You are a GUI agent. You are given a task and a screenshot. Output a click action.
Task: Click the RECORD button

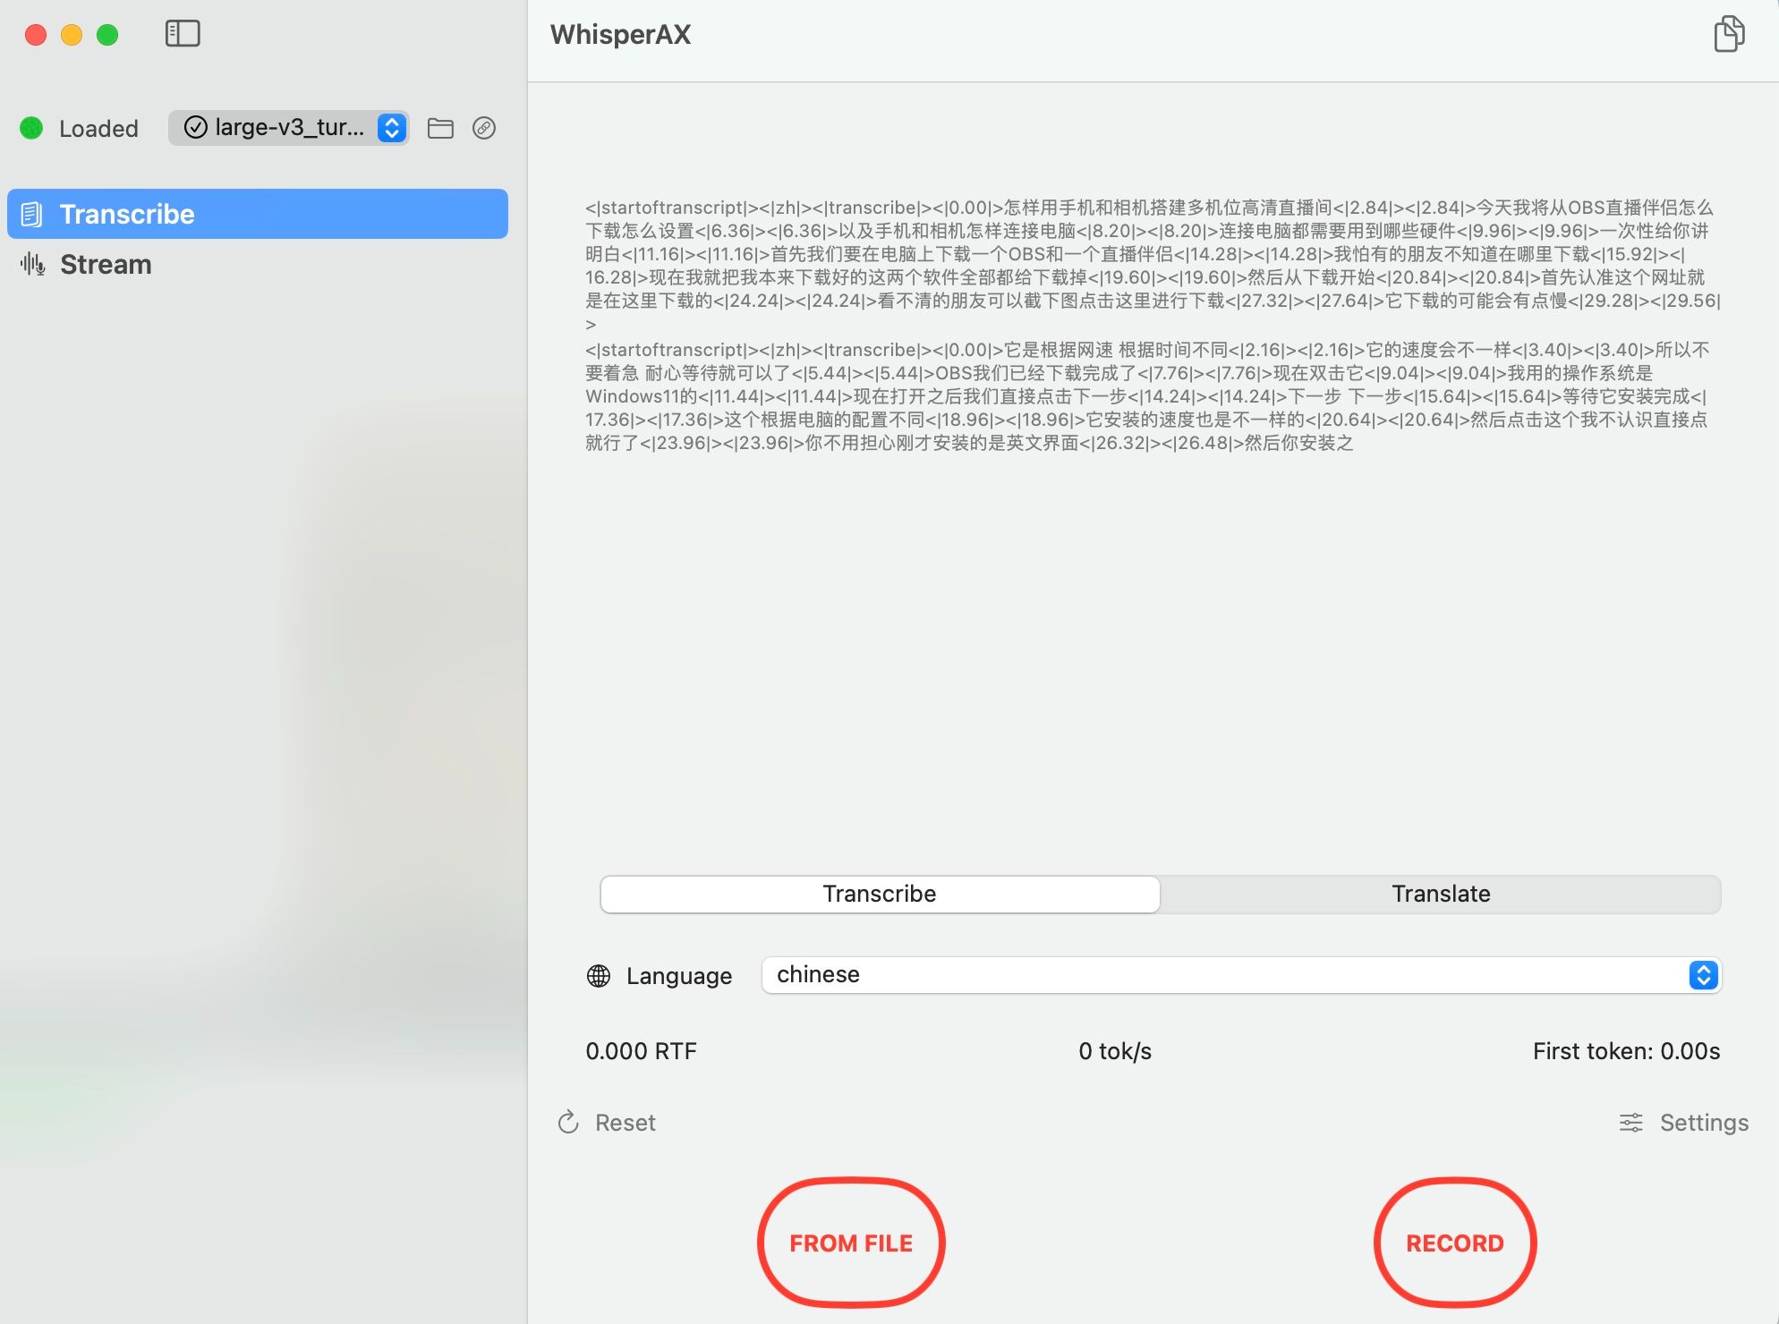click(x=1453, y=1243)
